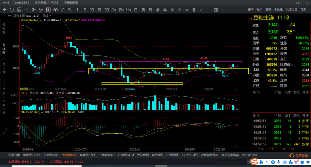Image resolution: width=311 pixels, height=167 pixels.
Task: Open the 系统工具 menu
Action: point(291,10)
